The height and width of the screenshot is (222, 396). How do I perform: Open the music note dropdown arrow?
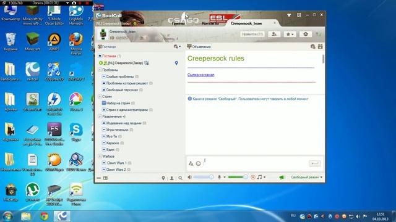click(x=264, y=177)
